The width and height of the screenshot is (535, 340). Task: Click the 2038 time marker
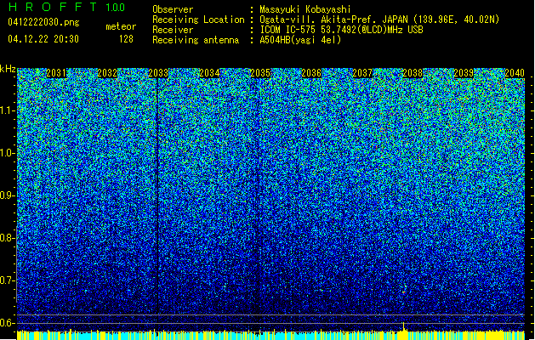[413, 73]
